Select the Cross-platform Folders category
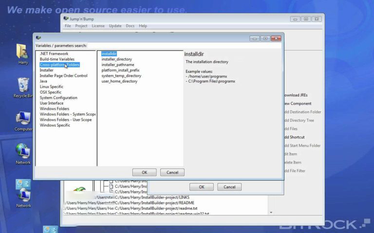 (59, 65)
